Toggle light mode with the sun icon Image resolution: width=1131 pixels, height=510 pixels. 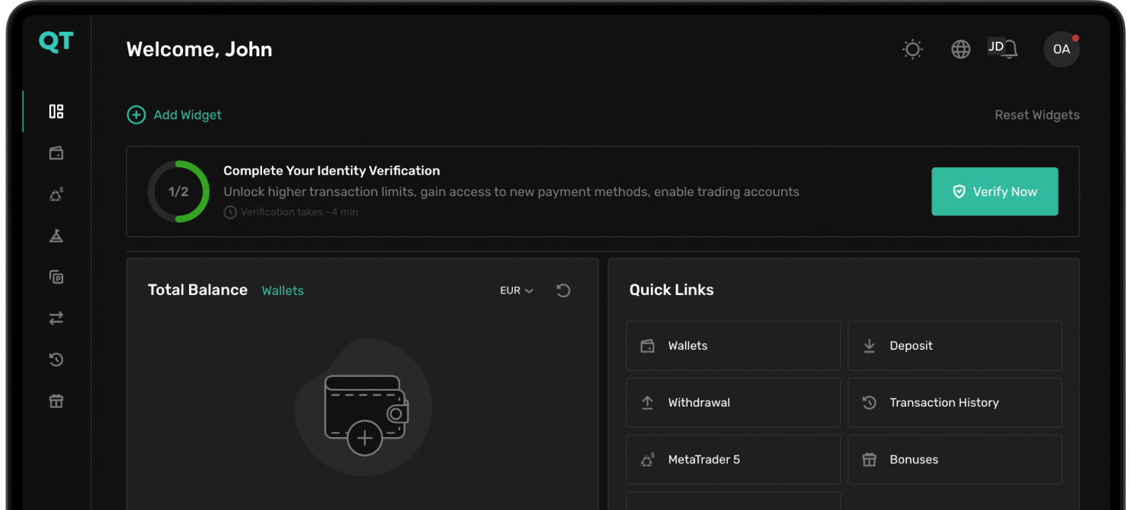coord(911,49)
